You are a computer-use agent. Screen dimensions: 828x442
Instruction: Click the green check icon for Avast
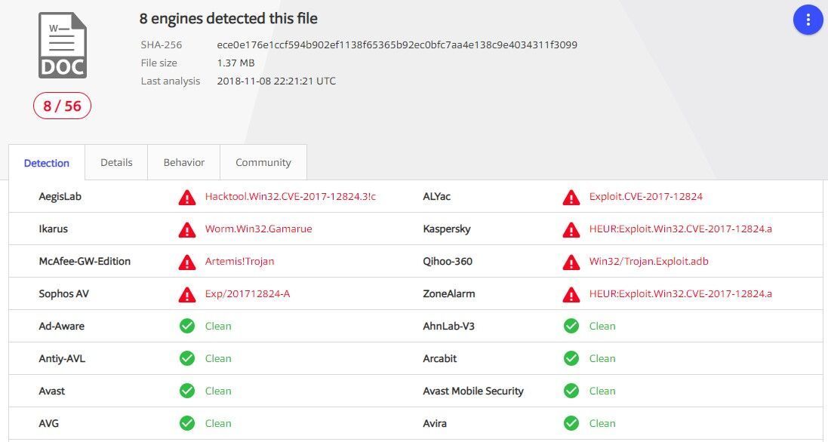pyautogui.click(x=187, y=391)
